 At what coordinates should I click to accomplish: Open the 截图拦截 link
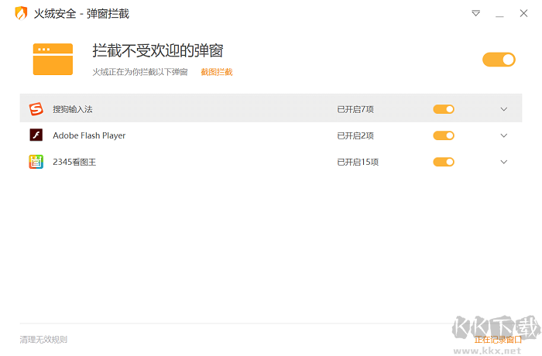click(217, 72)
